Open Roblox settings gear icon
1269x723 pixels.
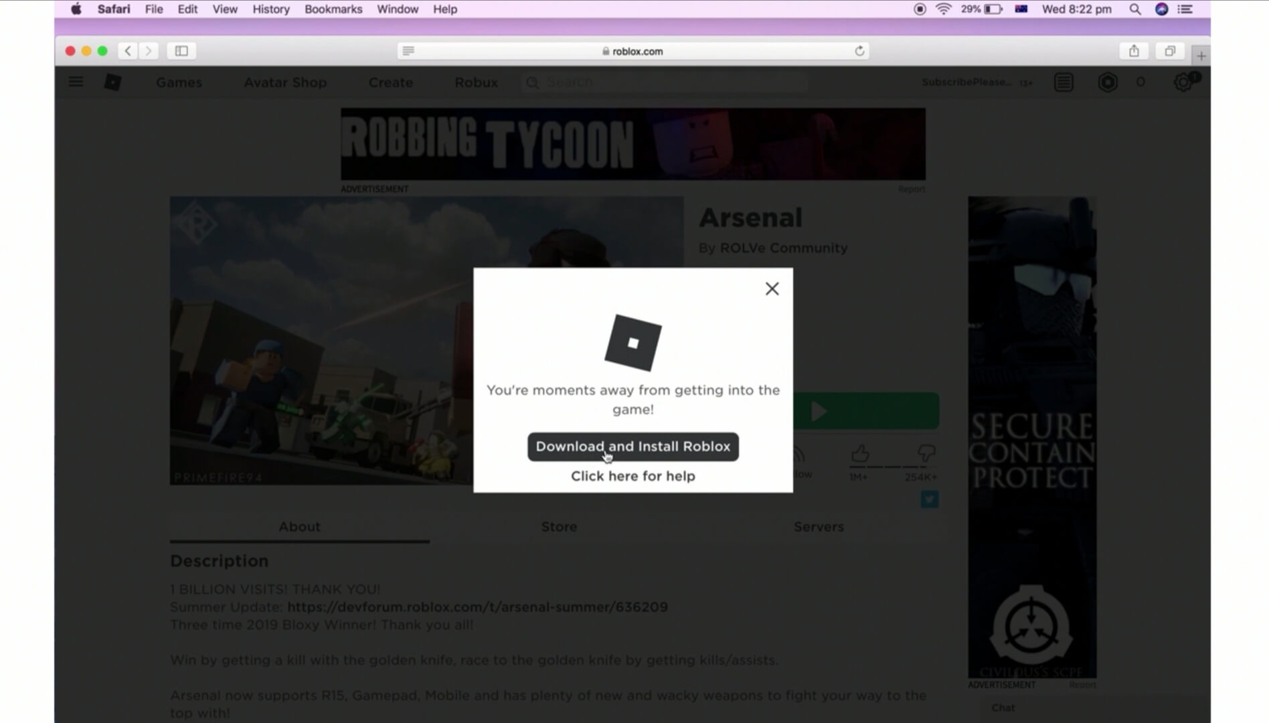[x=1183, y=82]
